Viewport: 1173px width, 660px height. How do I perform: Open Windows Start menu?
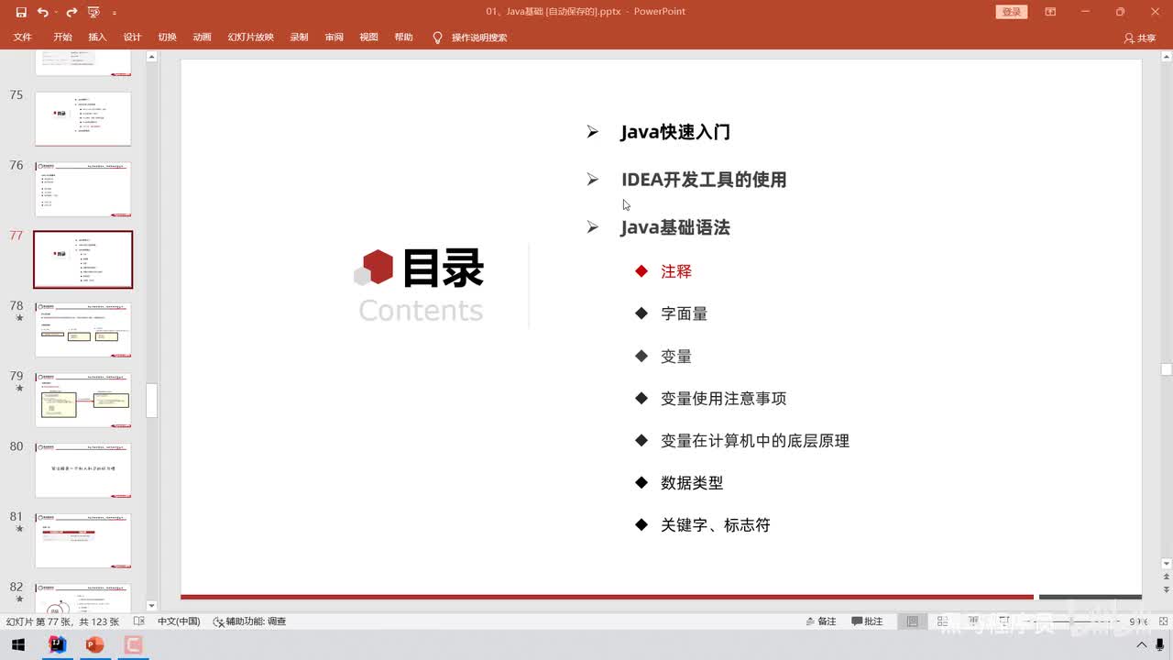[18, 645]
